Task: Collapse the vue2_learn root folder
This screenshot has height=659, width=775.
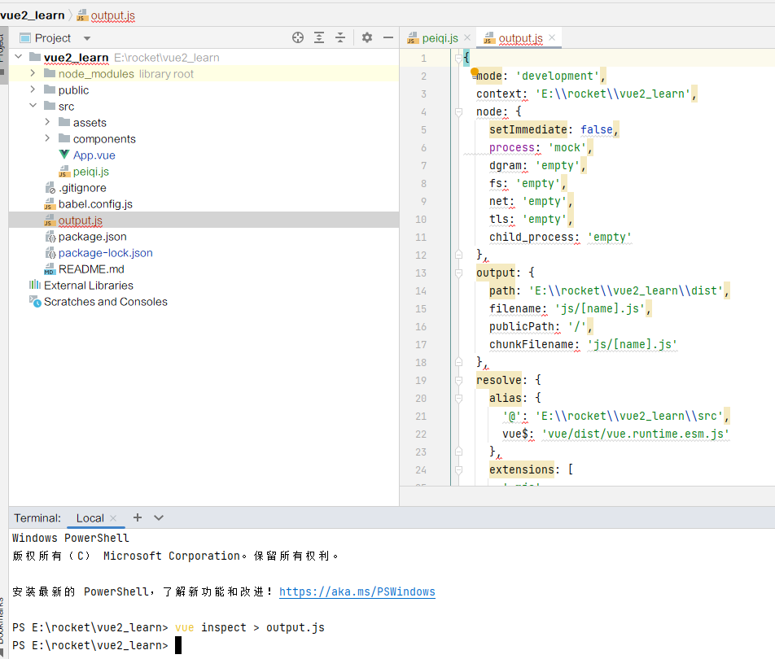Action: [18, 57]
